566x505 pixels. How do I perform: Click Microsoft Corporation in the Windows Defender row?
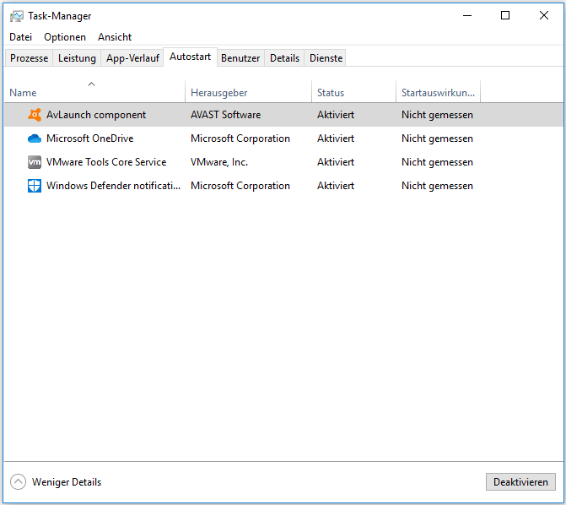pos(240,186)
